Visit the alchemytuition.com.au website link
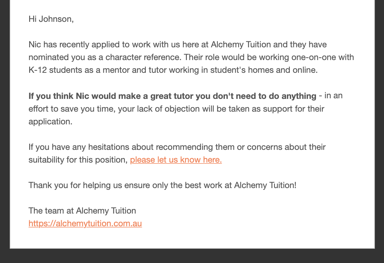 point(85,224)
